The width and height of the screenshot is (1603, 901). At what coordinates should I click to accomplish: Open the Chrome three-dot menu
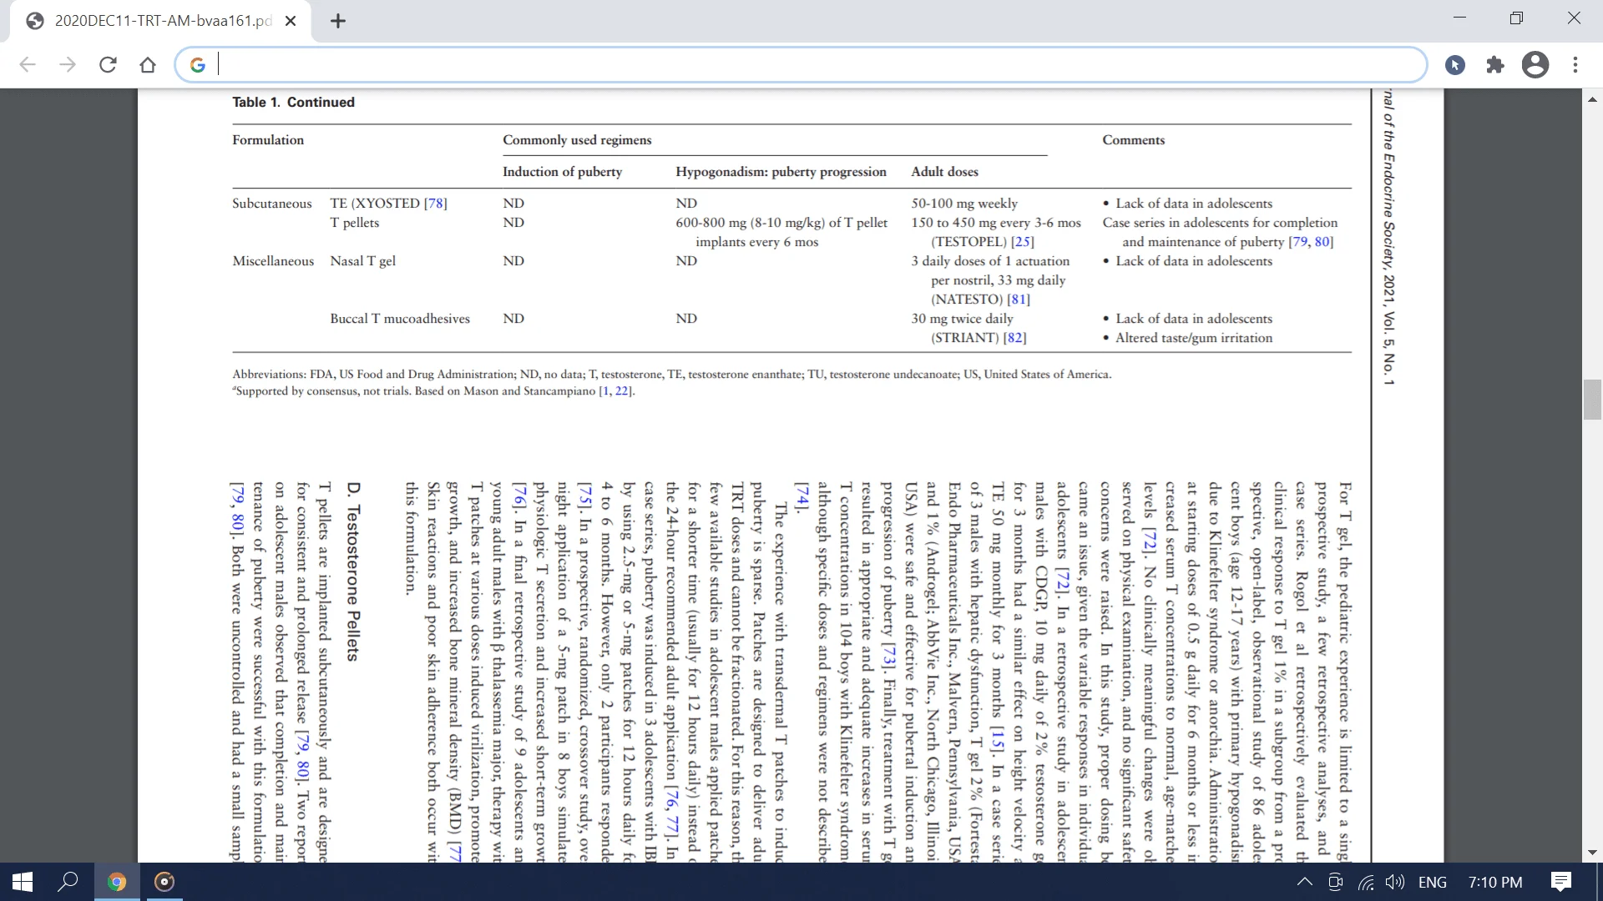click(x=1575, y=65)
